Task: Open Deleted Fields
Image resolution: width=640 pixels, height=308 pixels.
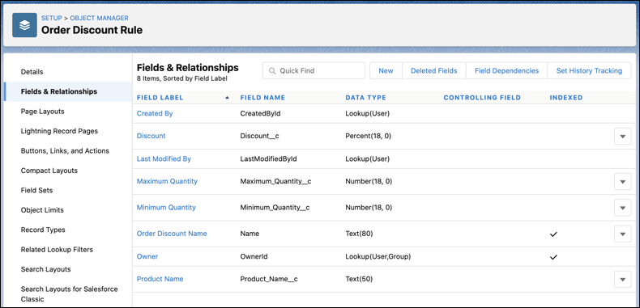Action: 434,71
